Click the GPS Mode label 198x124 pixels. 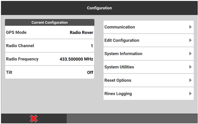click(16, 32)
